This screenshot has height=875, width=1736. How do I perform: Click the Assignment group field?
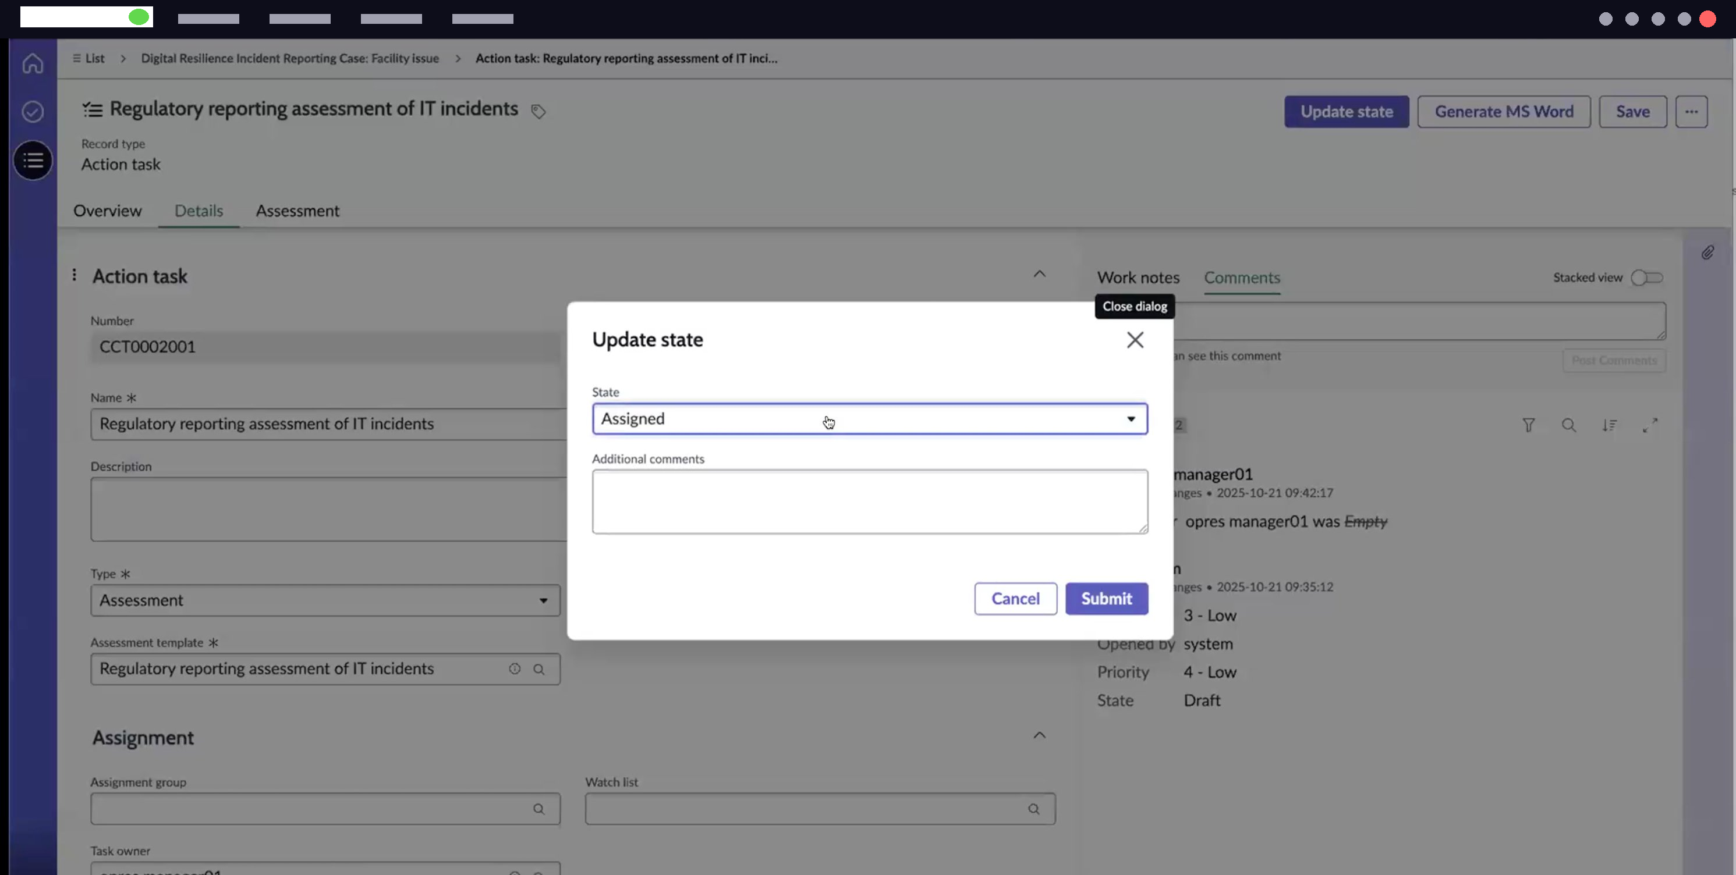[325, 809]
